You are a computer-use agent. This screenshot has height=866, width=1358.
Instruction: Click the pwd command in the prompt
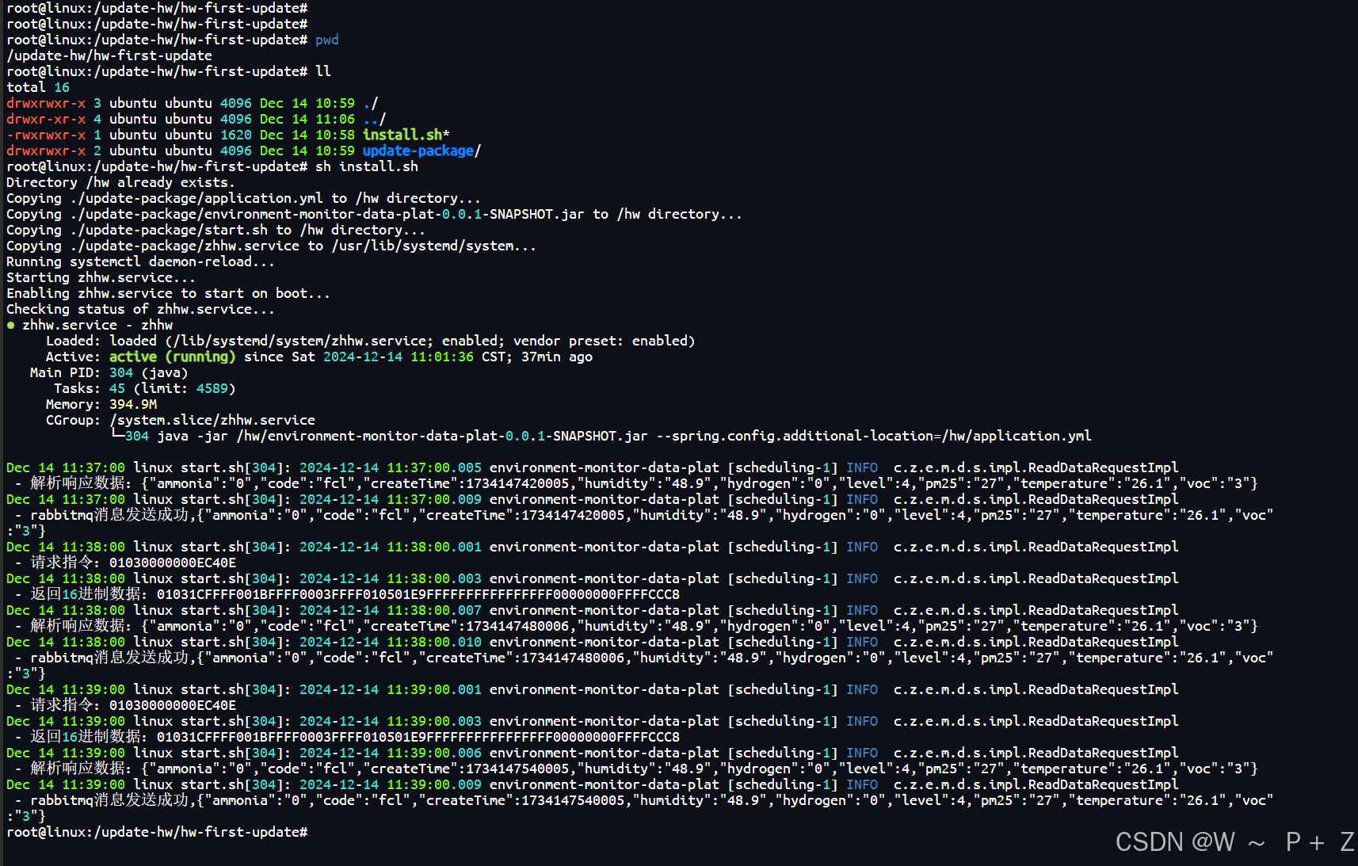[326, 39]
